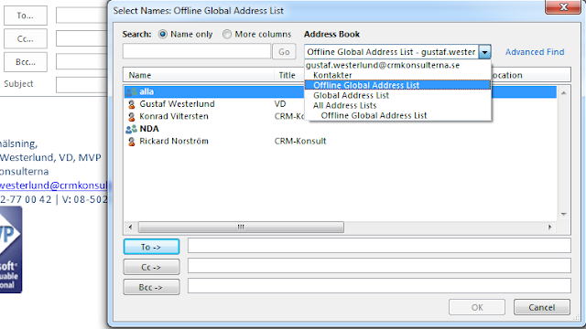Choose All Address Lists entry
Screen dimensions: 586x329
pos(344,106)
